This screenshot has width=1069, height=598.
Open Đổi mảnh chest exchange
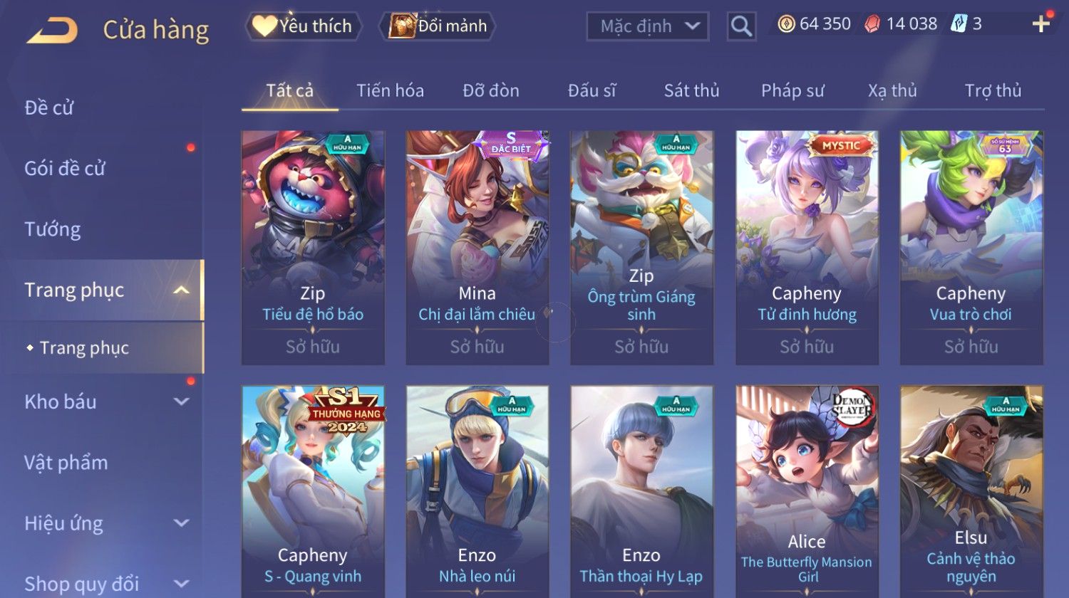(x=438, y=26)
